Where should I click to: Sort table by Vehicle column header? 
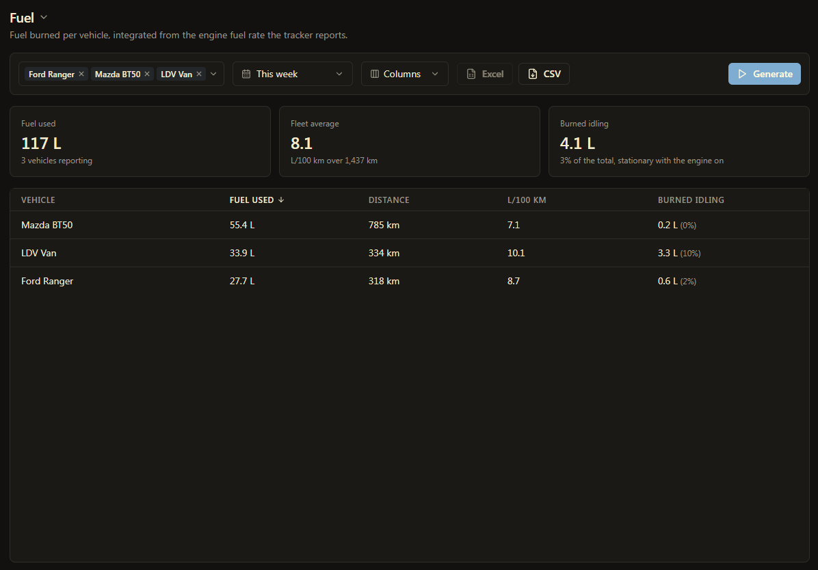point(38,200)
